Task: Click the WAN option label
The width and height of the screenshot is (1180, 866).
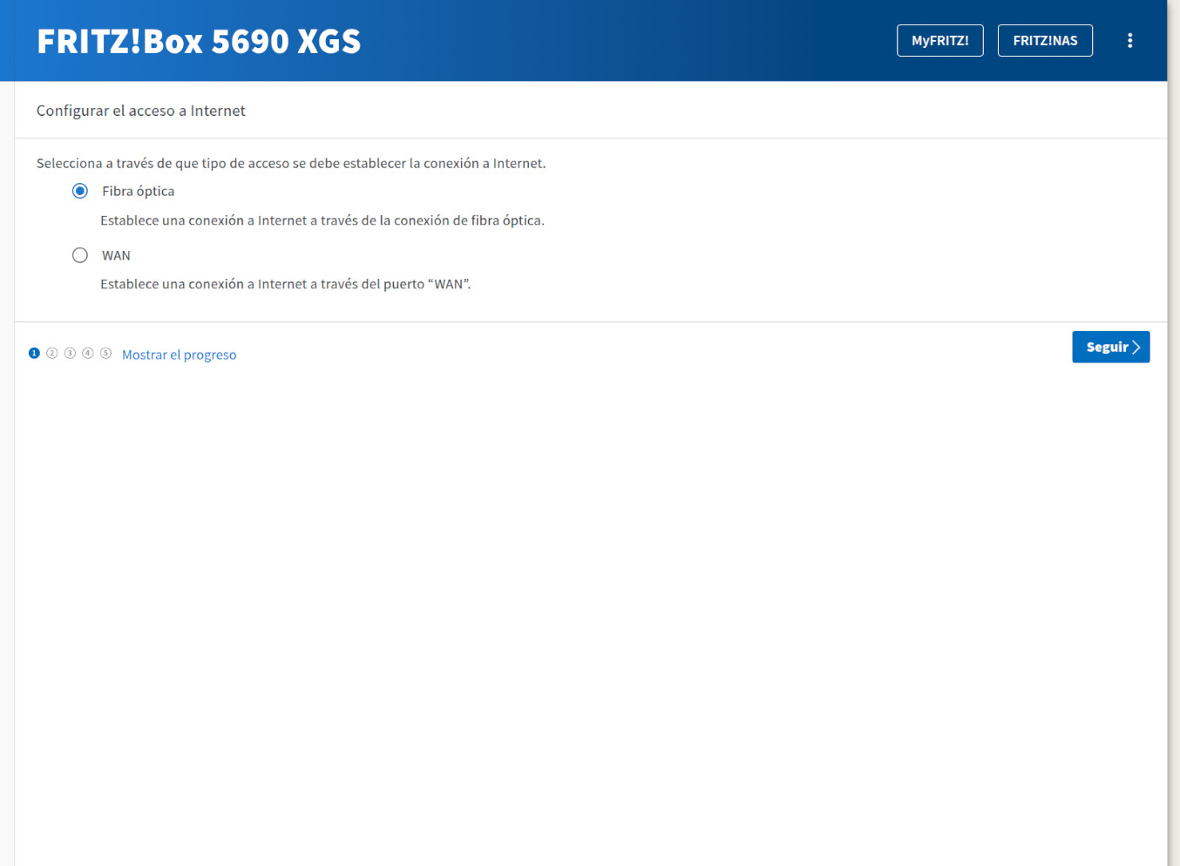Action: [x=116, y=255]
